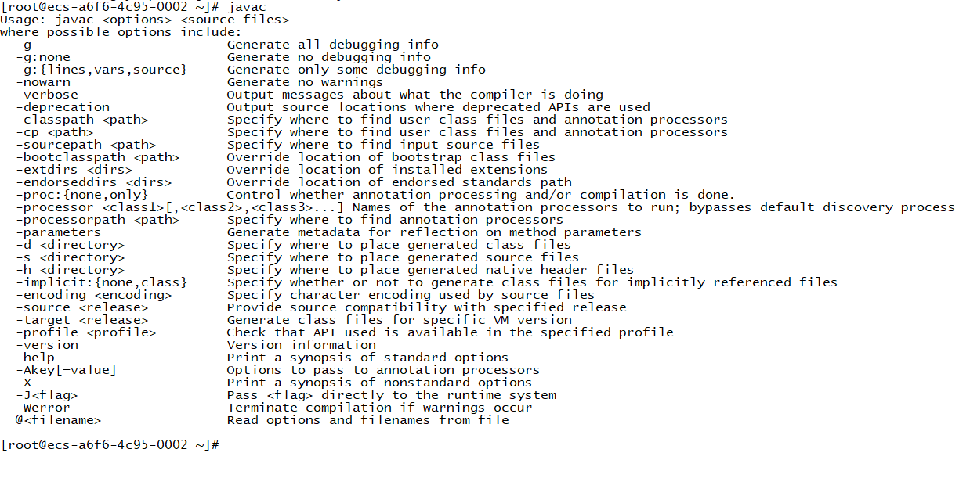This screenshot has height=496, width=970.
Task: Click the -deprecation option
Action: pos(62,107)
